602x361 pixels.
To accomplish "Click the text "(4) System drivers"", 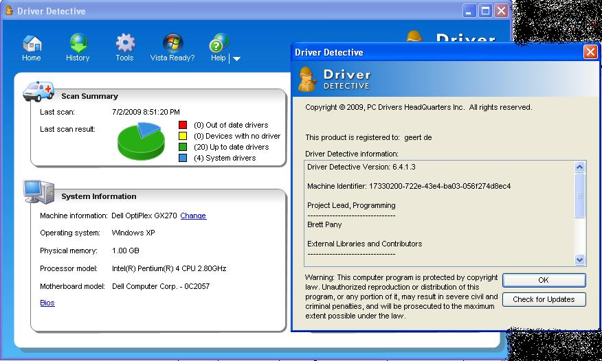I will (225, 158).
